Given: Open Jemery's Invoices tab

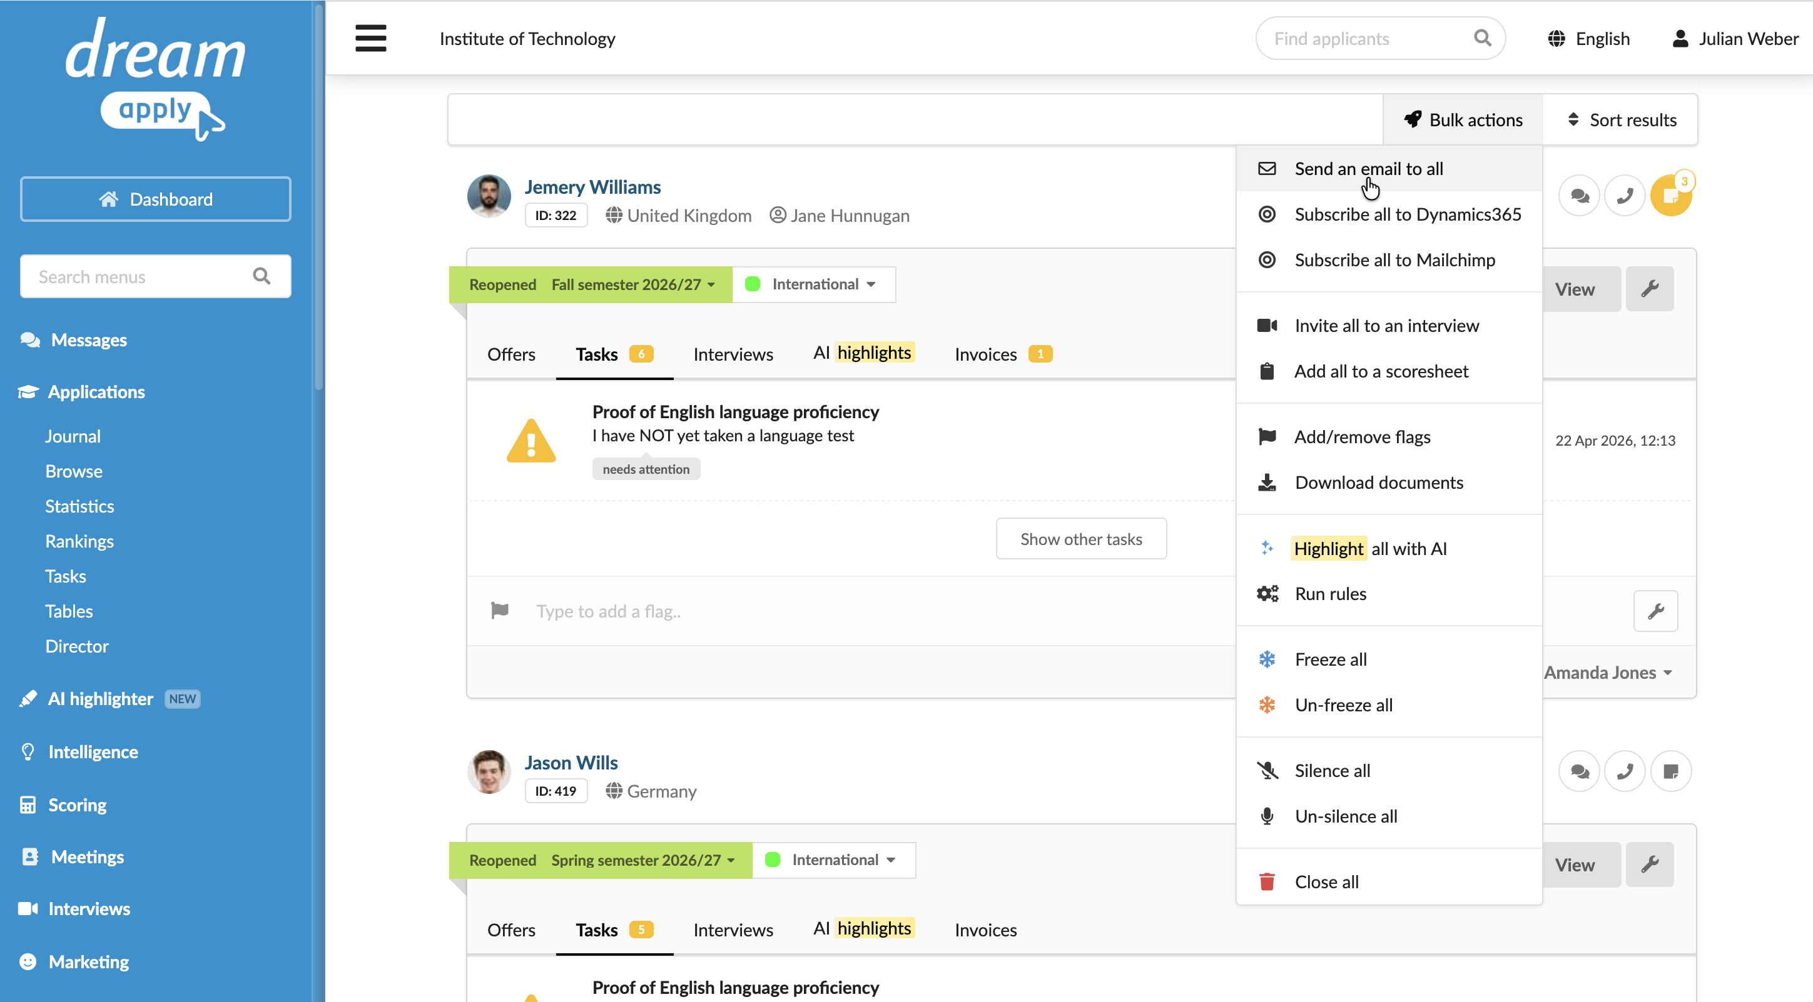Looking at the screenshot, I should click(x=1003, y=354).
